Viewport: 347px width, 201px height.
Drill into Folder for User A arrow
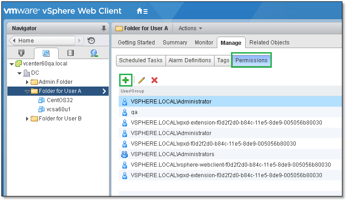(x=104, y=91)
